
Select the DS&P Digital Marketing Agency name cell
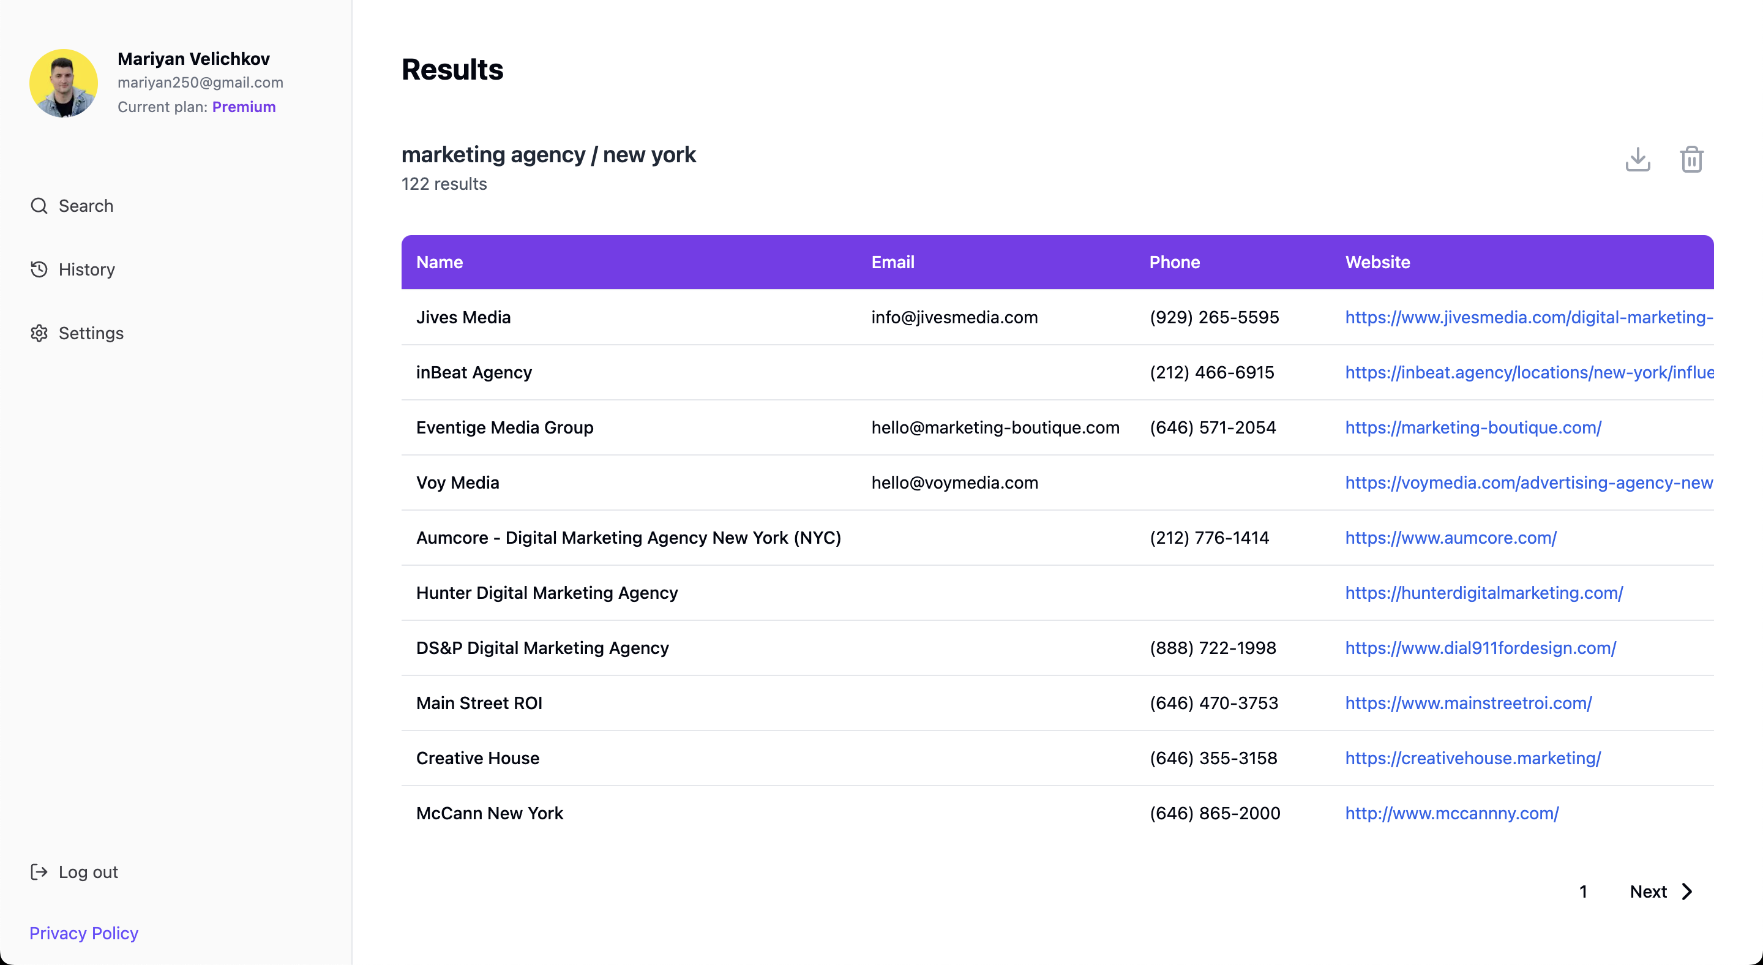(542, 648)
